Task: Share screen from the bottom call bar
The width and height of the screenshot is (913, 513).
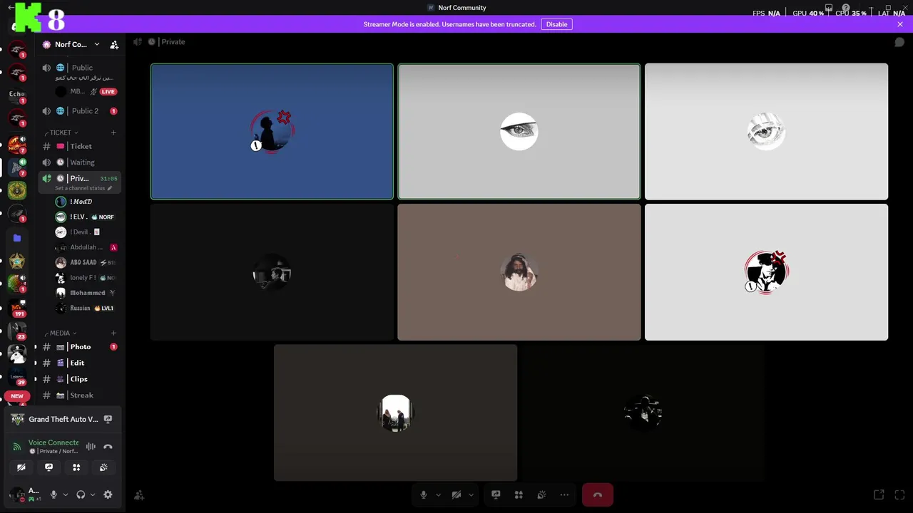Action: click(x=496, y=495)
